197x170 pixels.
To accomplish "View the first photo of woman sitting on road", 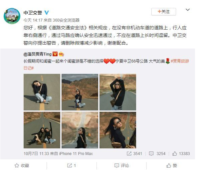I will click(42, 92).
